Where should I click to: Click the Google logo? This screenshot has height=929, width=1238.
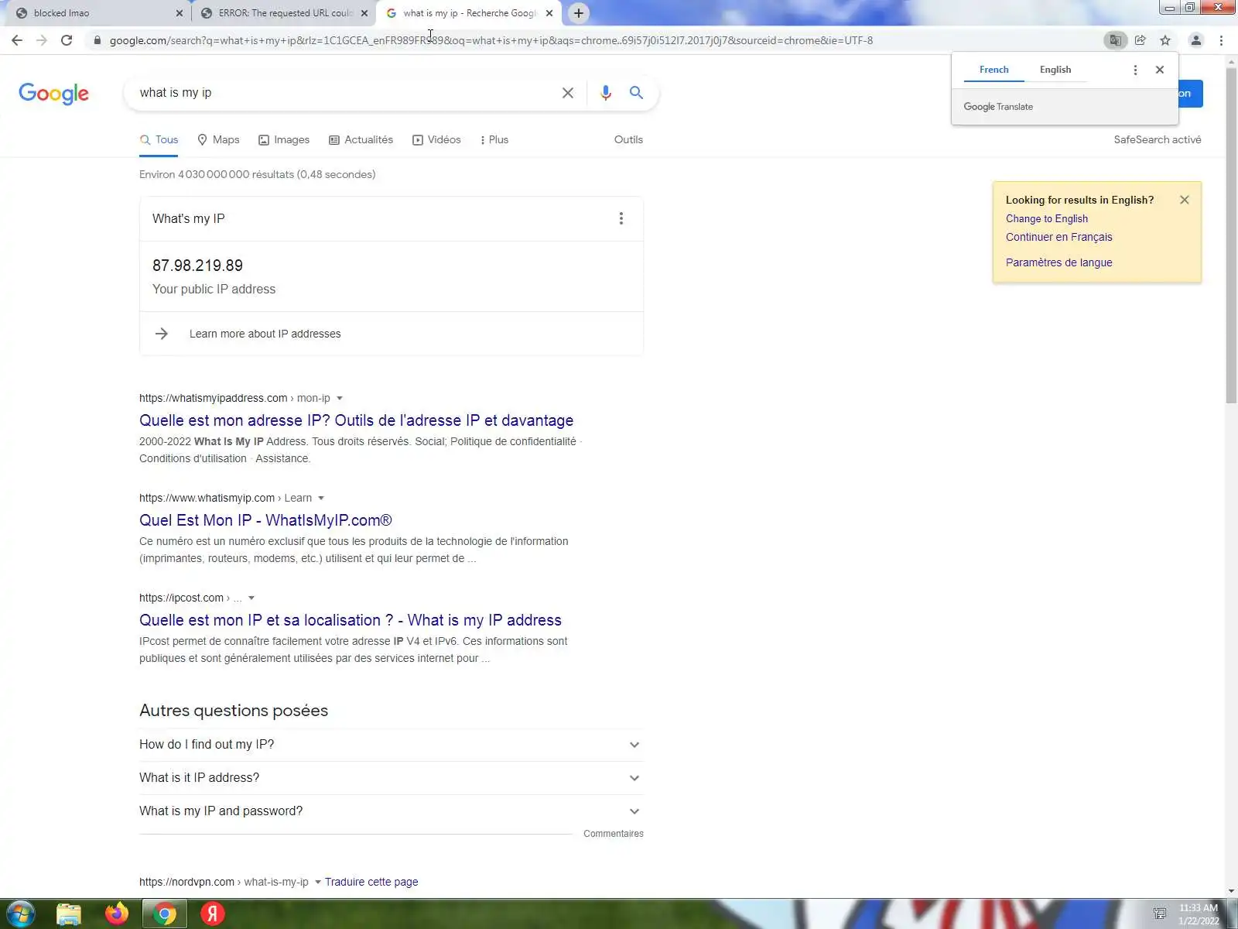[53, 94]
